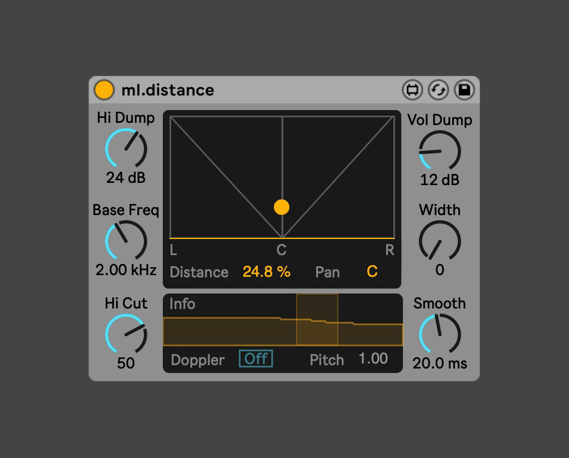
Task: Click the Hi Dump knob
Action: 126,148
